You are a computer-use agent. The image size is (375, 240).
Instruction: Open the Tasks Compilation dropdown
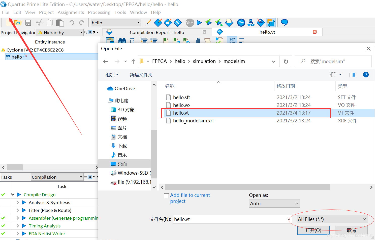tap(81, 177)
